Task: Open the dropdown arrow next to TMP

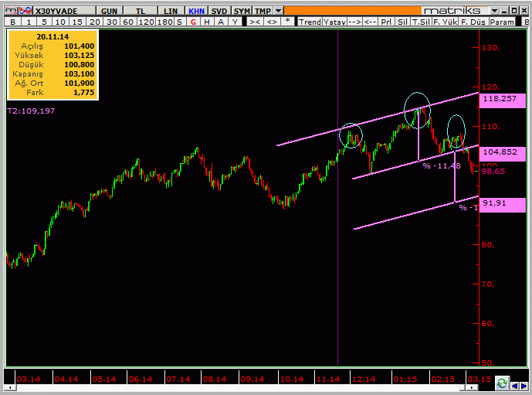Action: [x=278, y=11]
